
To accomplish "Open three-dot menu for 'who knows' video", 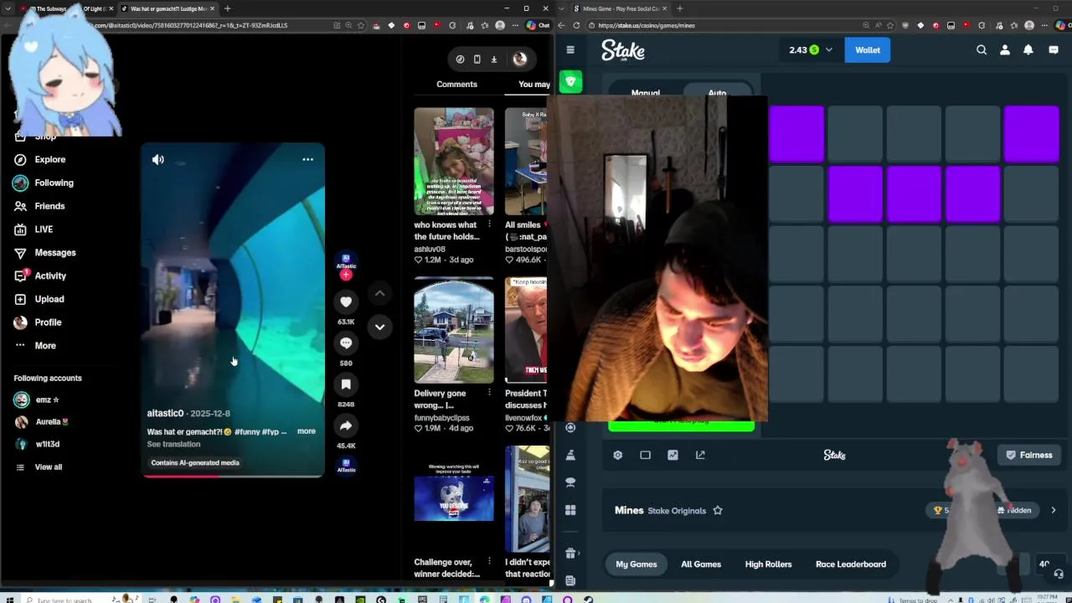I will tap(489, 225).
